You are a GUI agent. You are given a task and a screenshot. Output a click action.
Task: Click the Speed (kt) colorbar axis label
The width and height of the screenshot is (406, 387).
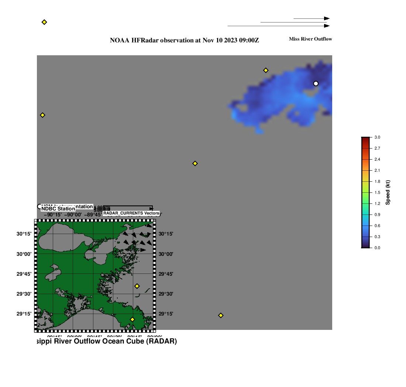click(388, 192)
